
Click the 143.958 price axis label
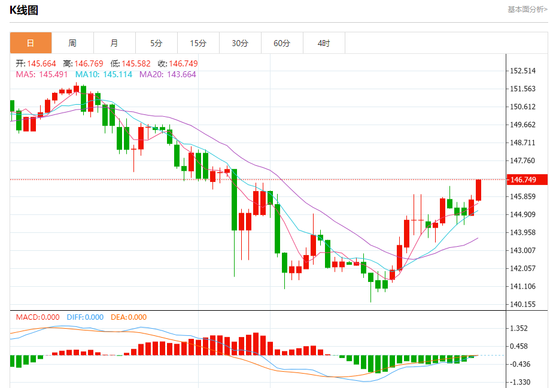(x=522, y=232)
